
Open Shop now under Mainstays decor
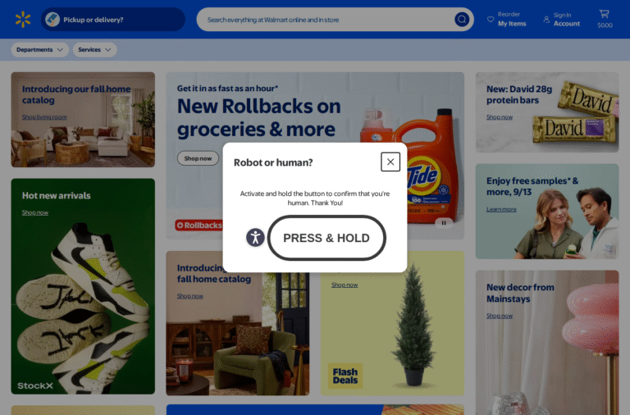[500, 316]
